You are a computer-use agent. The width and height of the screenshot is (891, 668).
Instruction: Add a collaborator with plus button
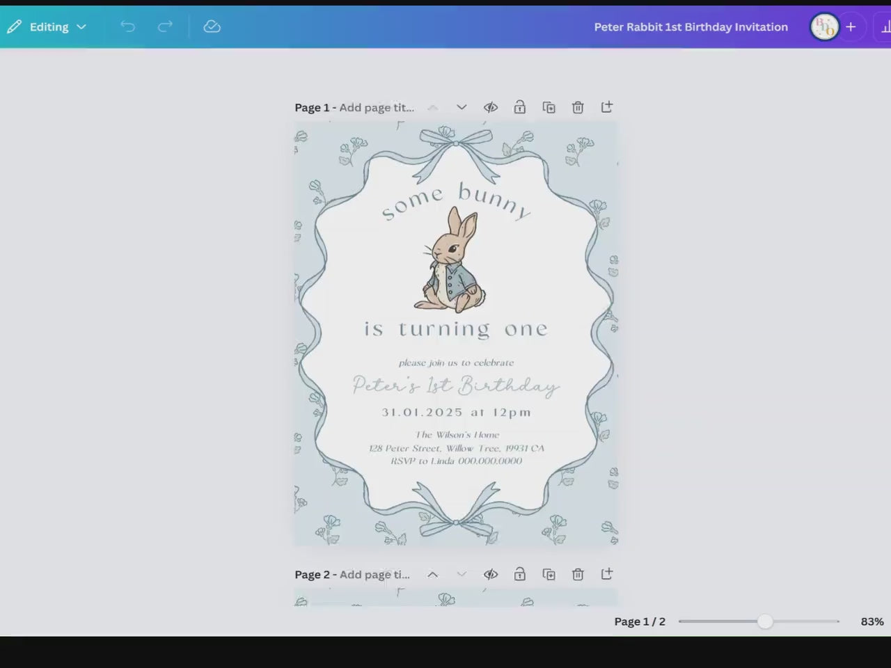[851, 27]
